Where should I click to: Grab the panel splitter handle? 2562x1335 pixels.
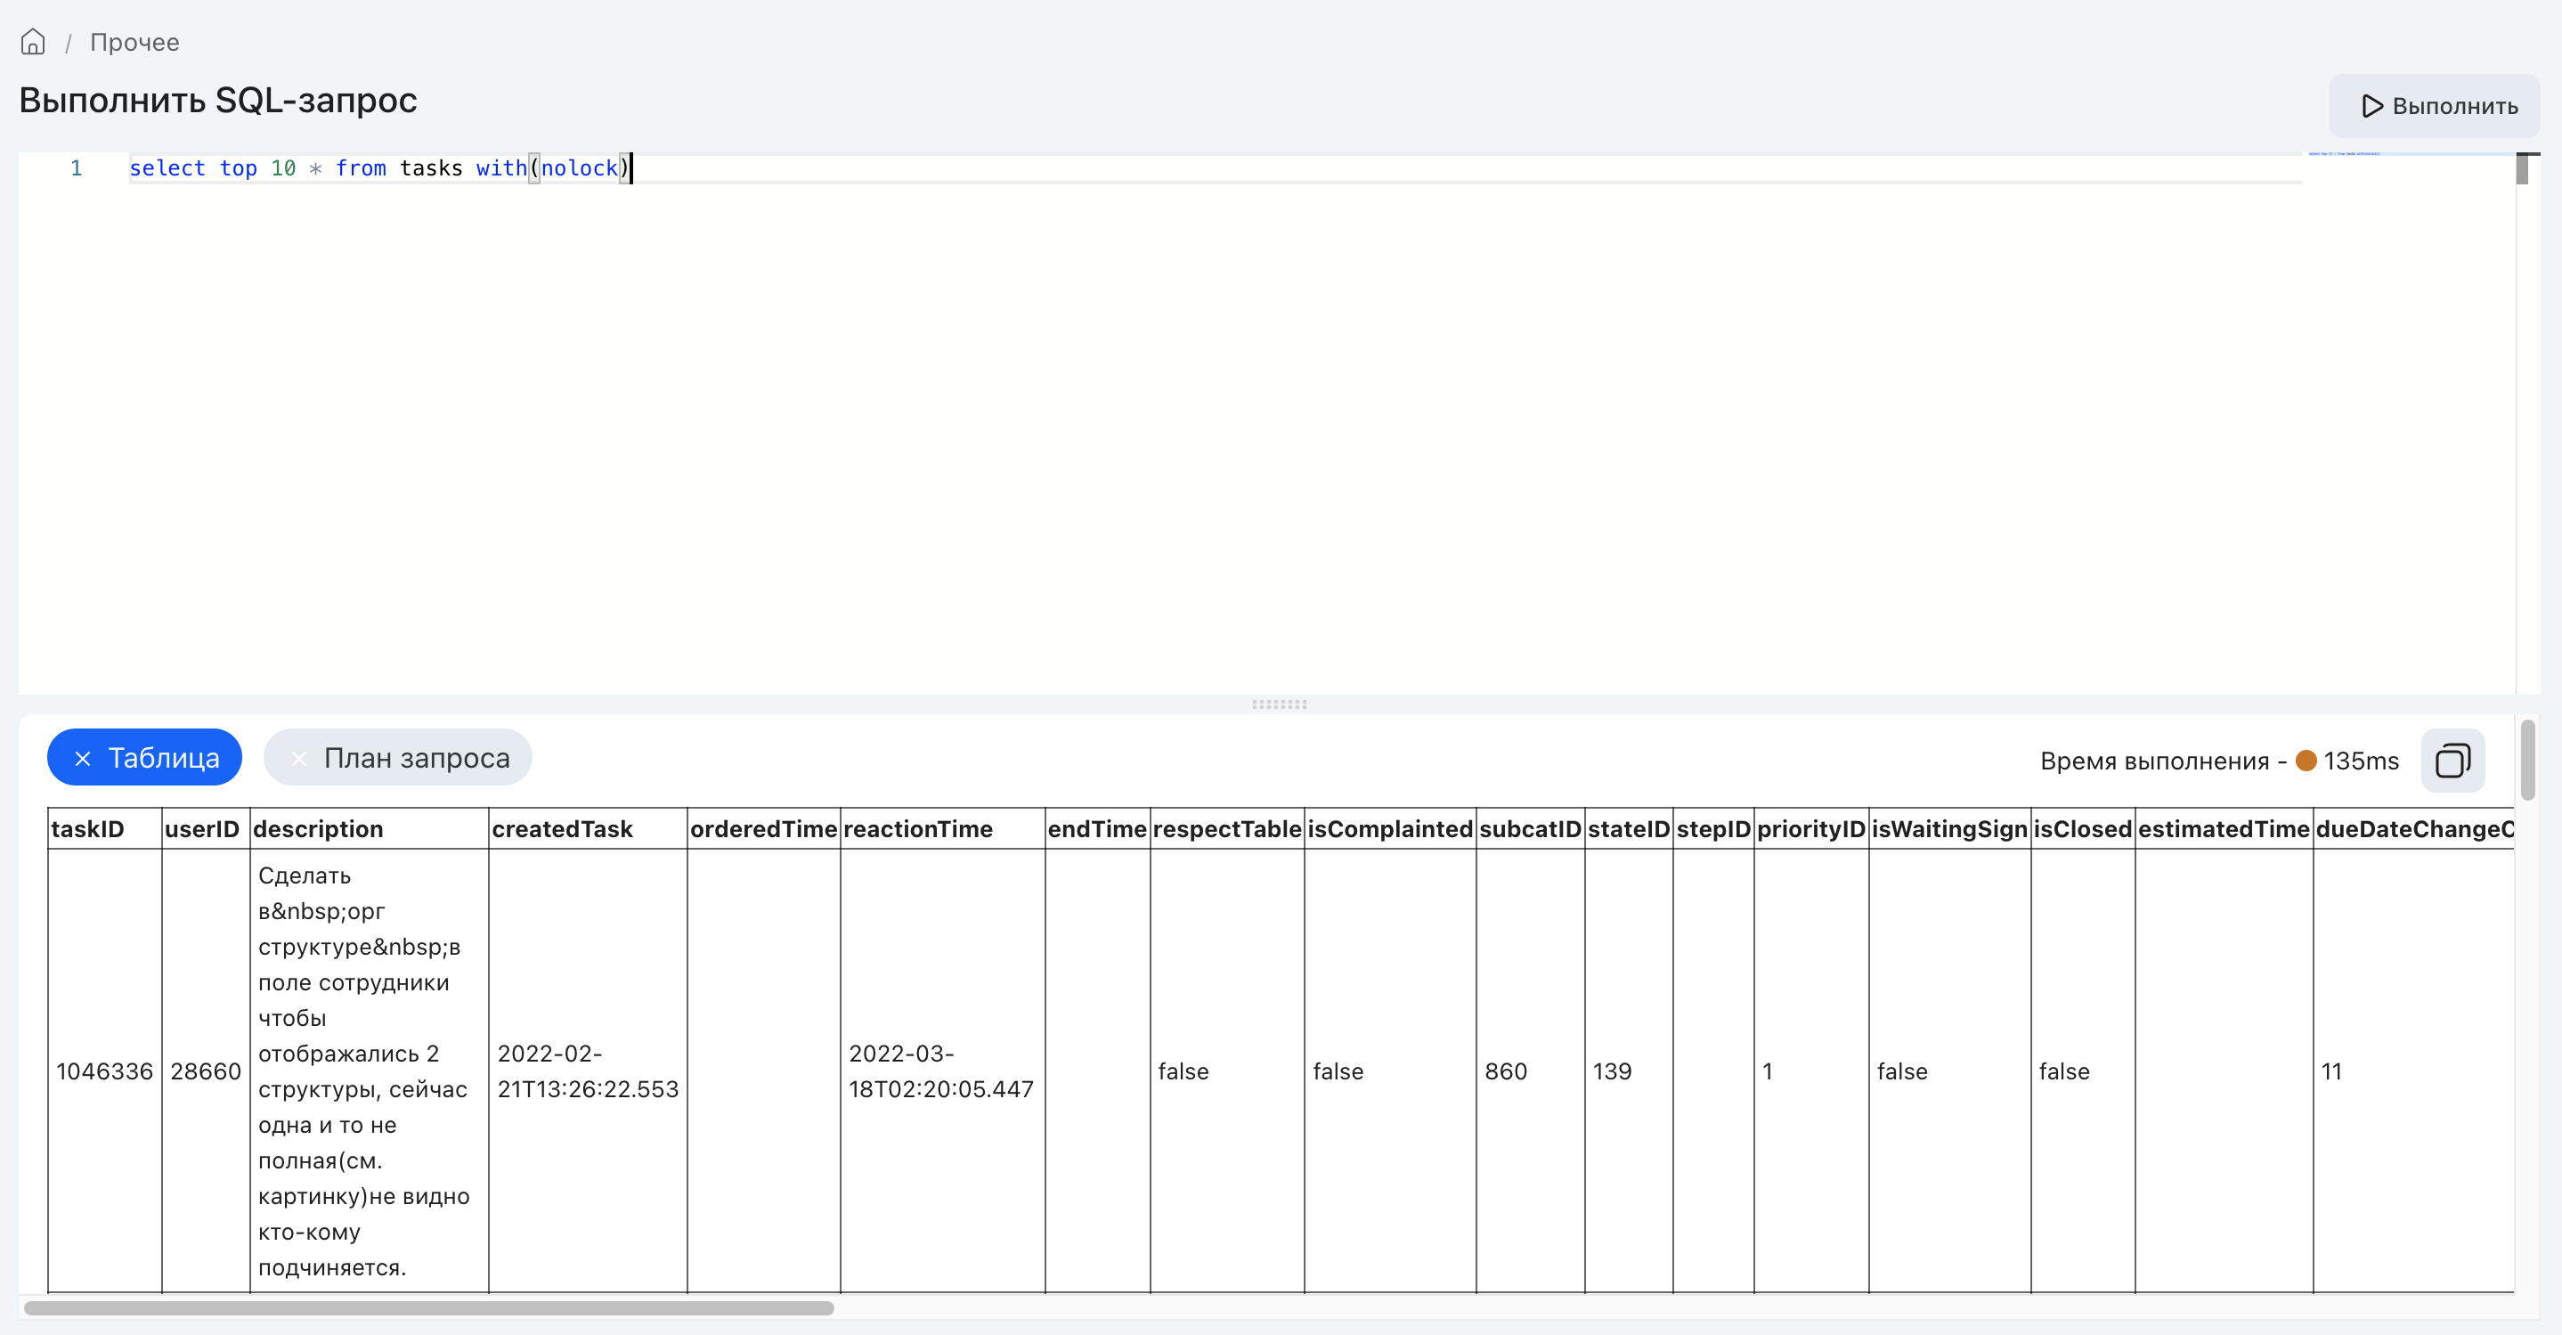click(x=1279, y=704)
